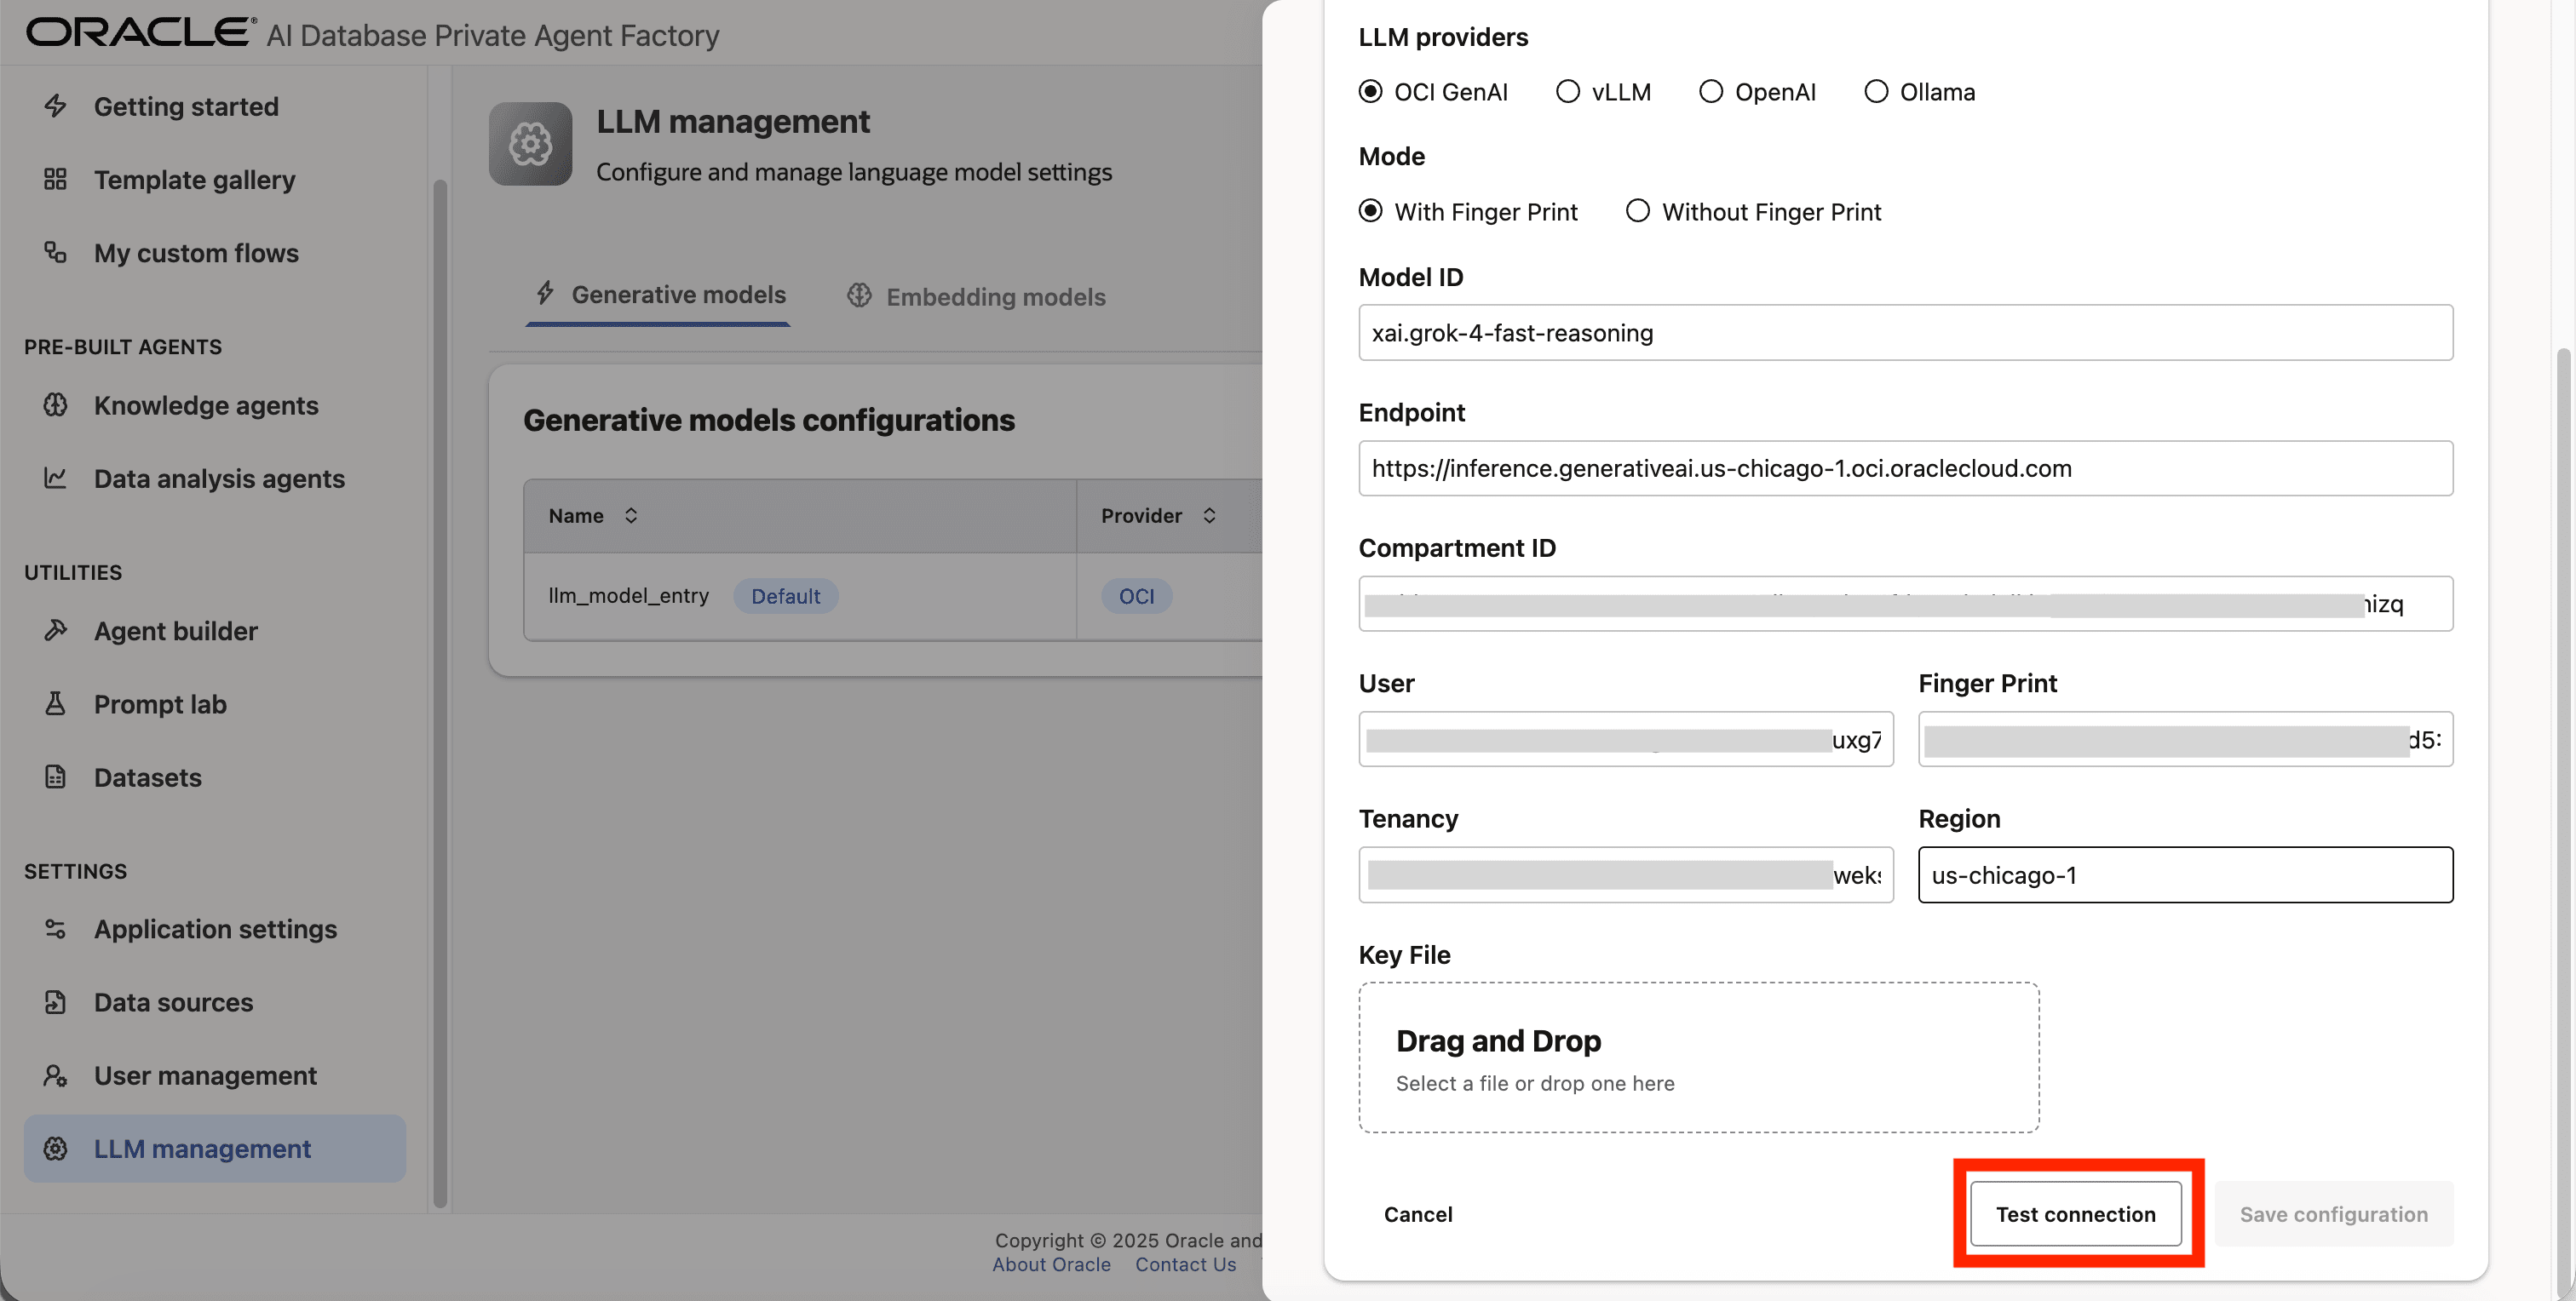Select the vLLM provider radio button
This screenshot has height=1301, width=2576.
[1567, 92]
